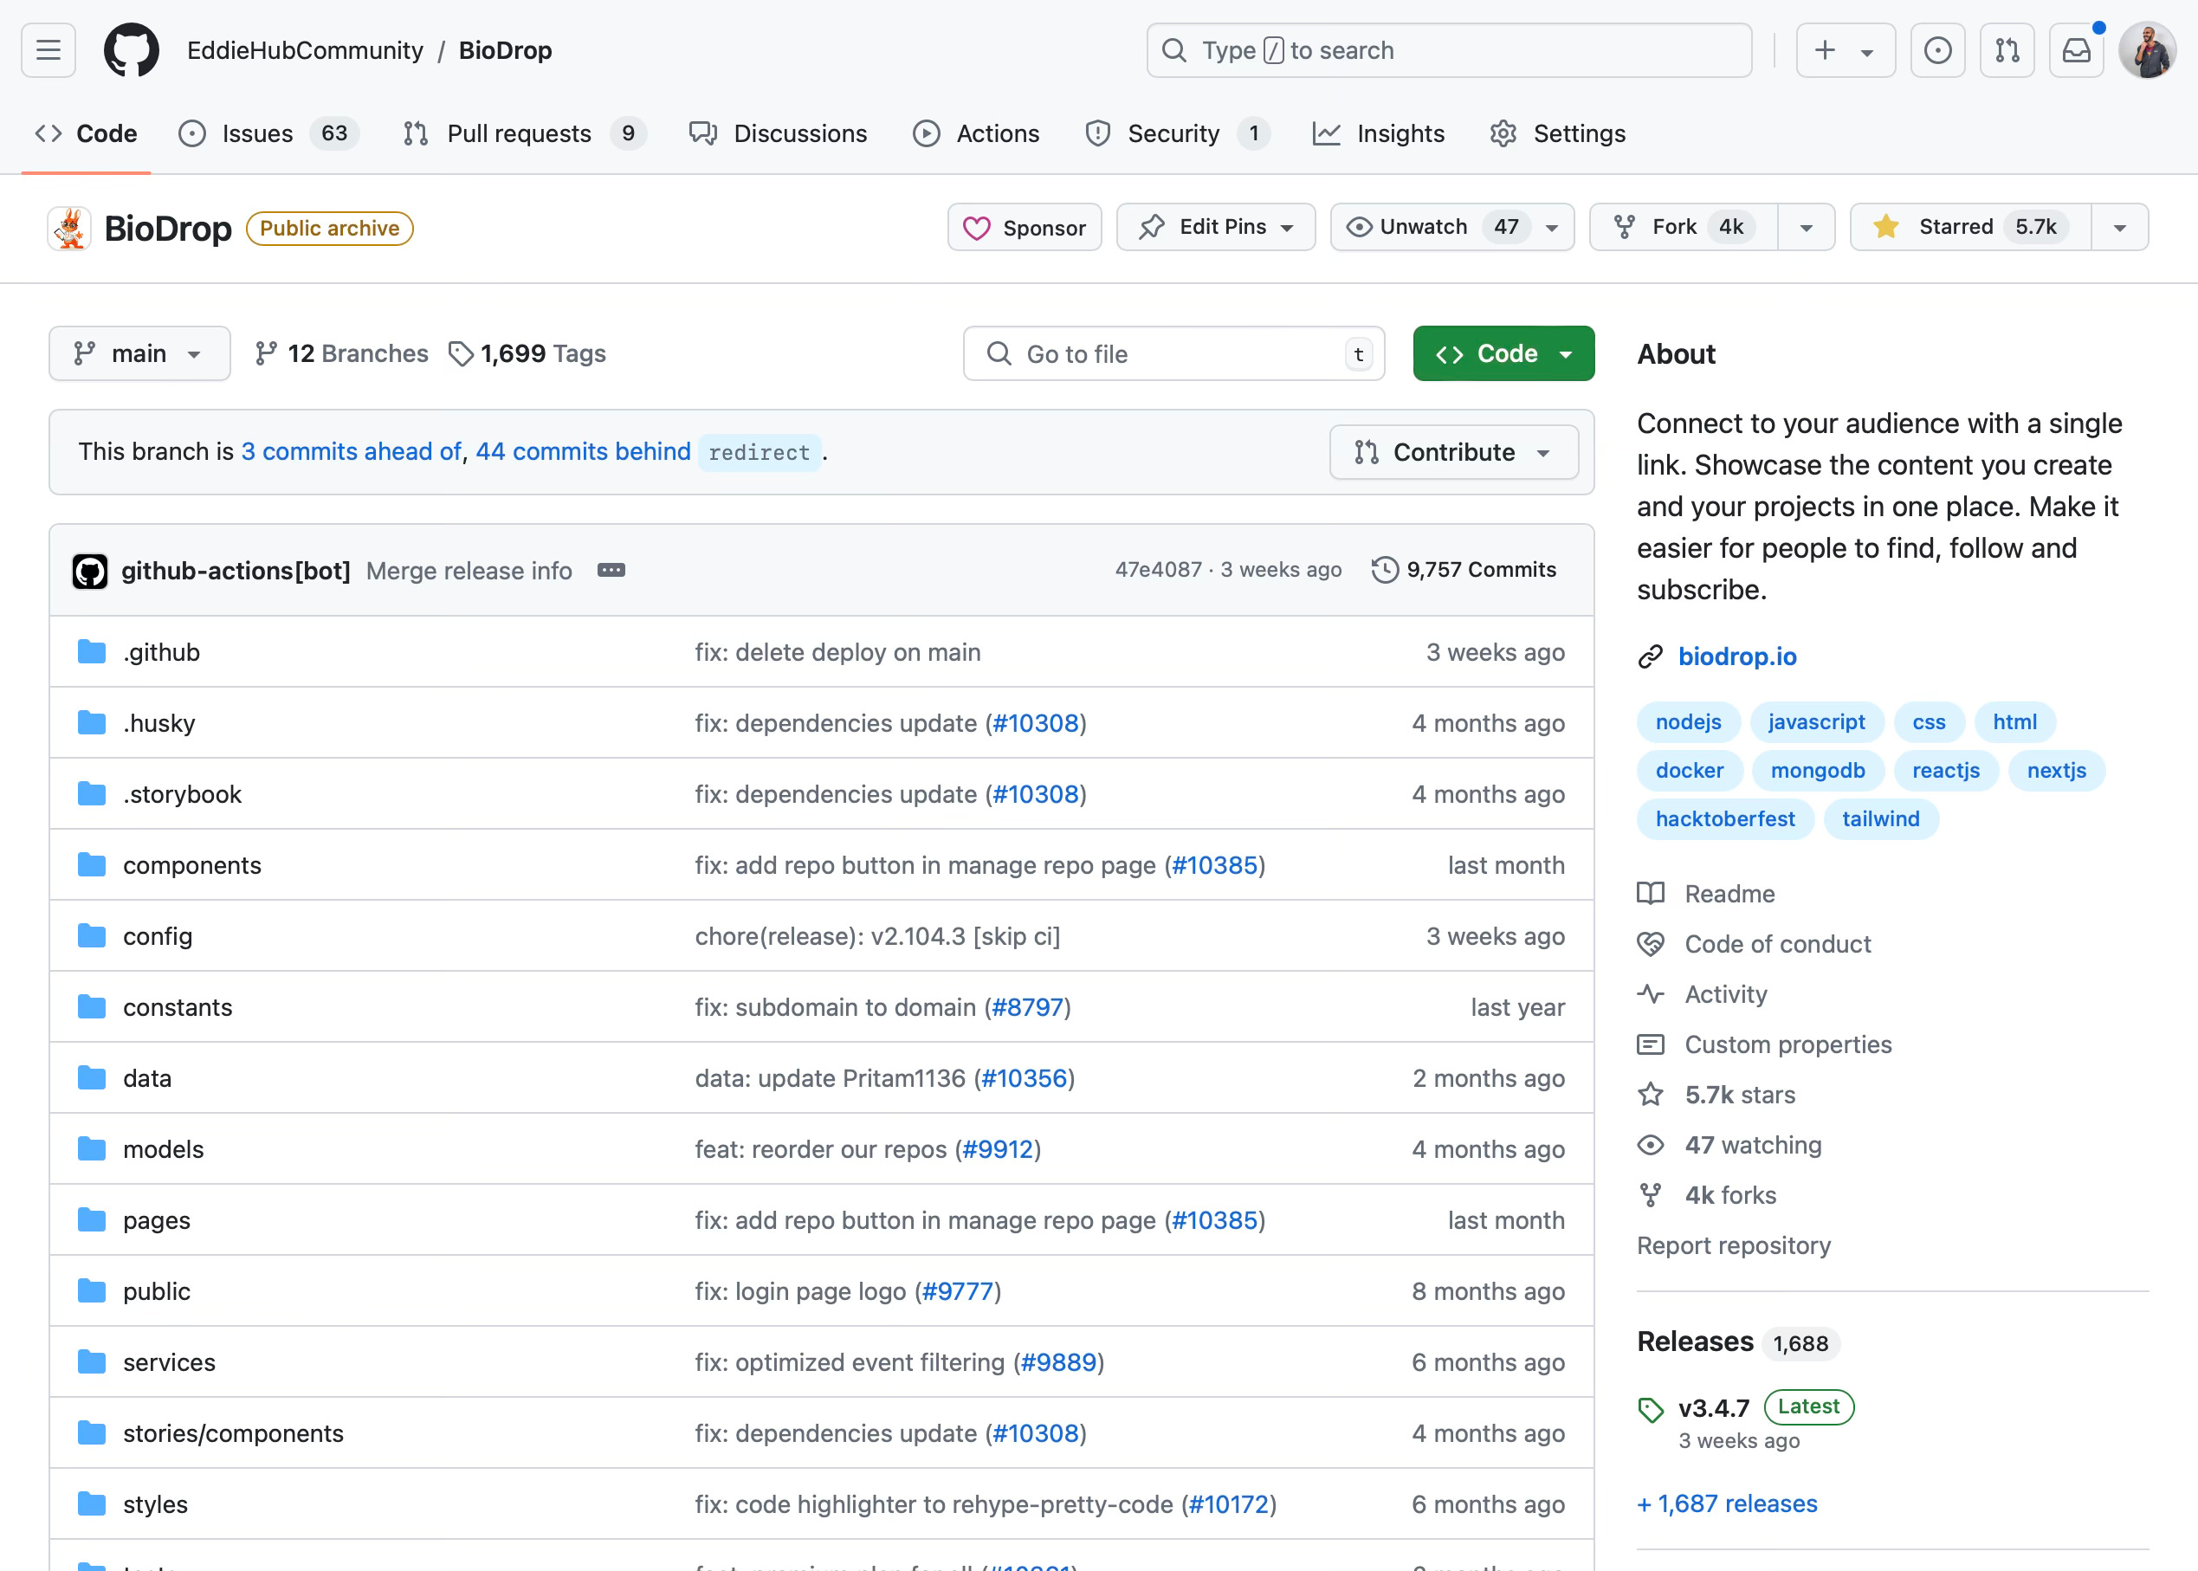The height and width of the screenshot is (1571, 2198).
Task: Switch to the Security tab
Action: 1175,133
